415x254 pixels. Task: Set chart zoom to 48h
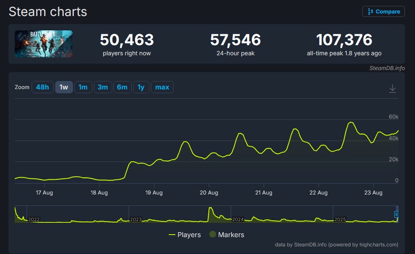click(42, 87)
